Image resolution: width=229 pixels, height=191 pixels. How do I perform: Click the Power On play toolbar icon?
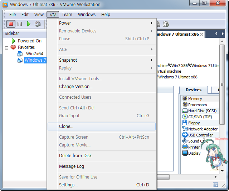(x=29, y=24)
